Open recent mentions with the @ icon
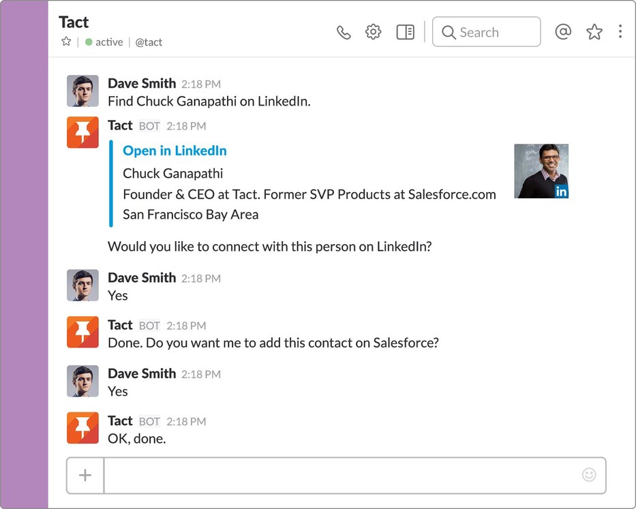The width and height of the screenshot is (636, 509). 563,32
